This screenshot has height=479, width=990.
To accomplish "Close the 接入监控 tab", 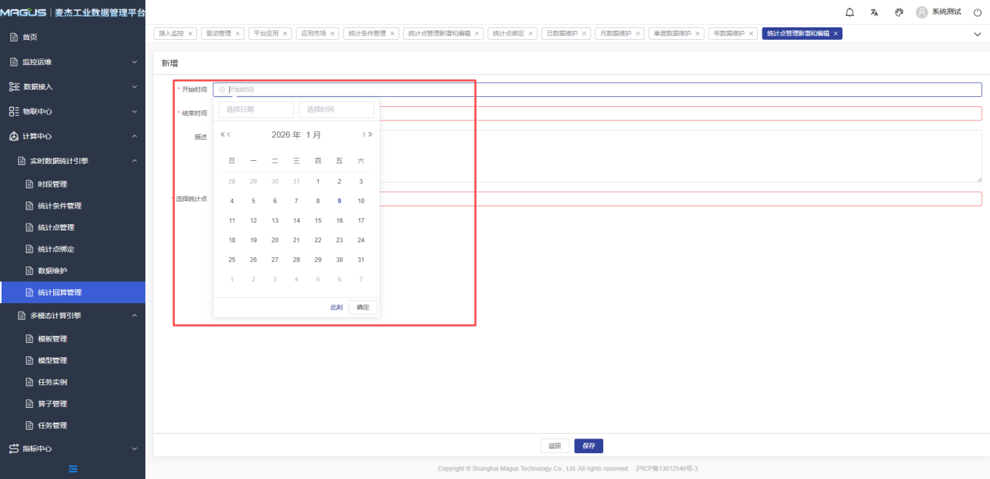I will tap(191, 34).
